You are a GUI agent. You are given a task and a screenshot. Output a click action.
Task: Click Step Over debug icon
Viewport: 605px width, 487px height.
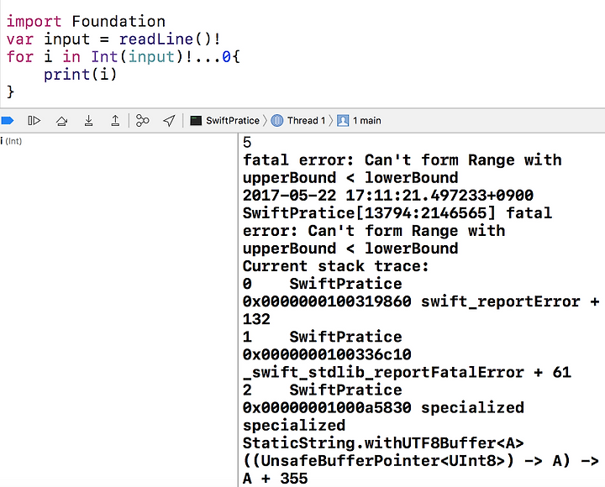[x=61, y=121]
